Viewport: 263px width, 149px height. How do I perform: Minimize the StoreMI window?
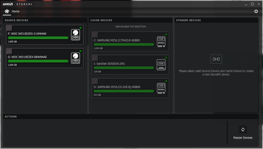(246, 4)
